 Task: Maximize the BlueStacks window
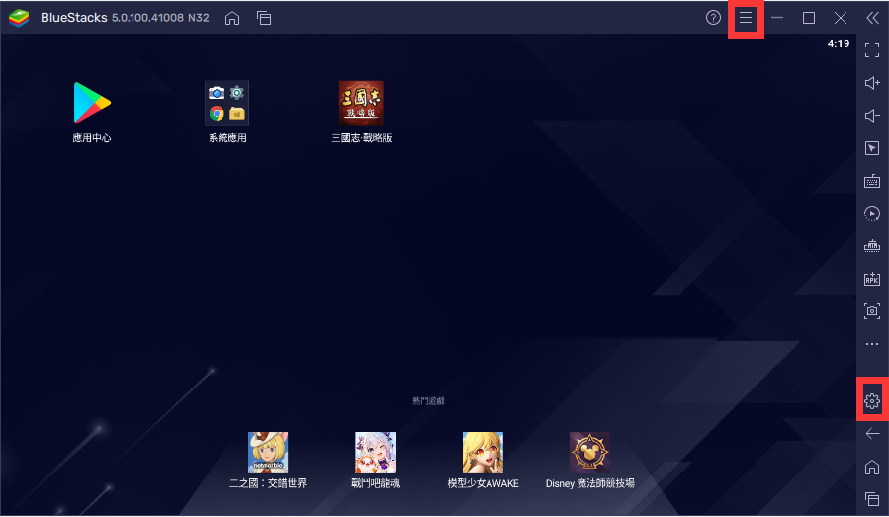pyautogui.click(x=809, y=18)
